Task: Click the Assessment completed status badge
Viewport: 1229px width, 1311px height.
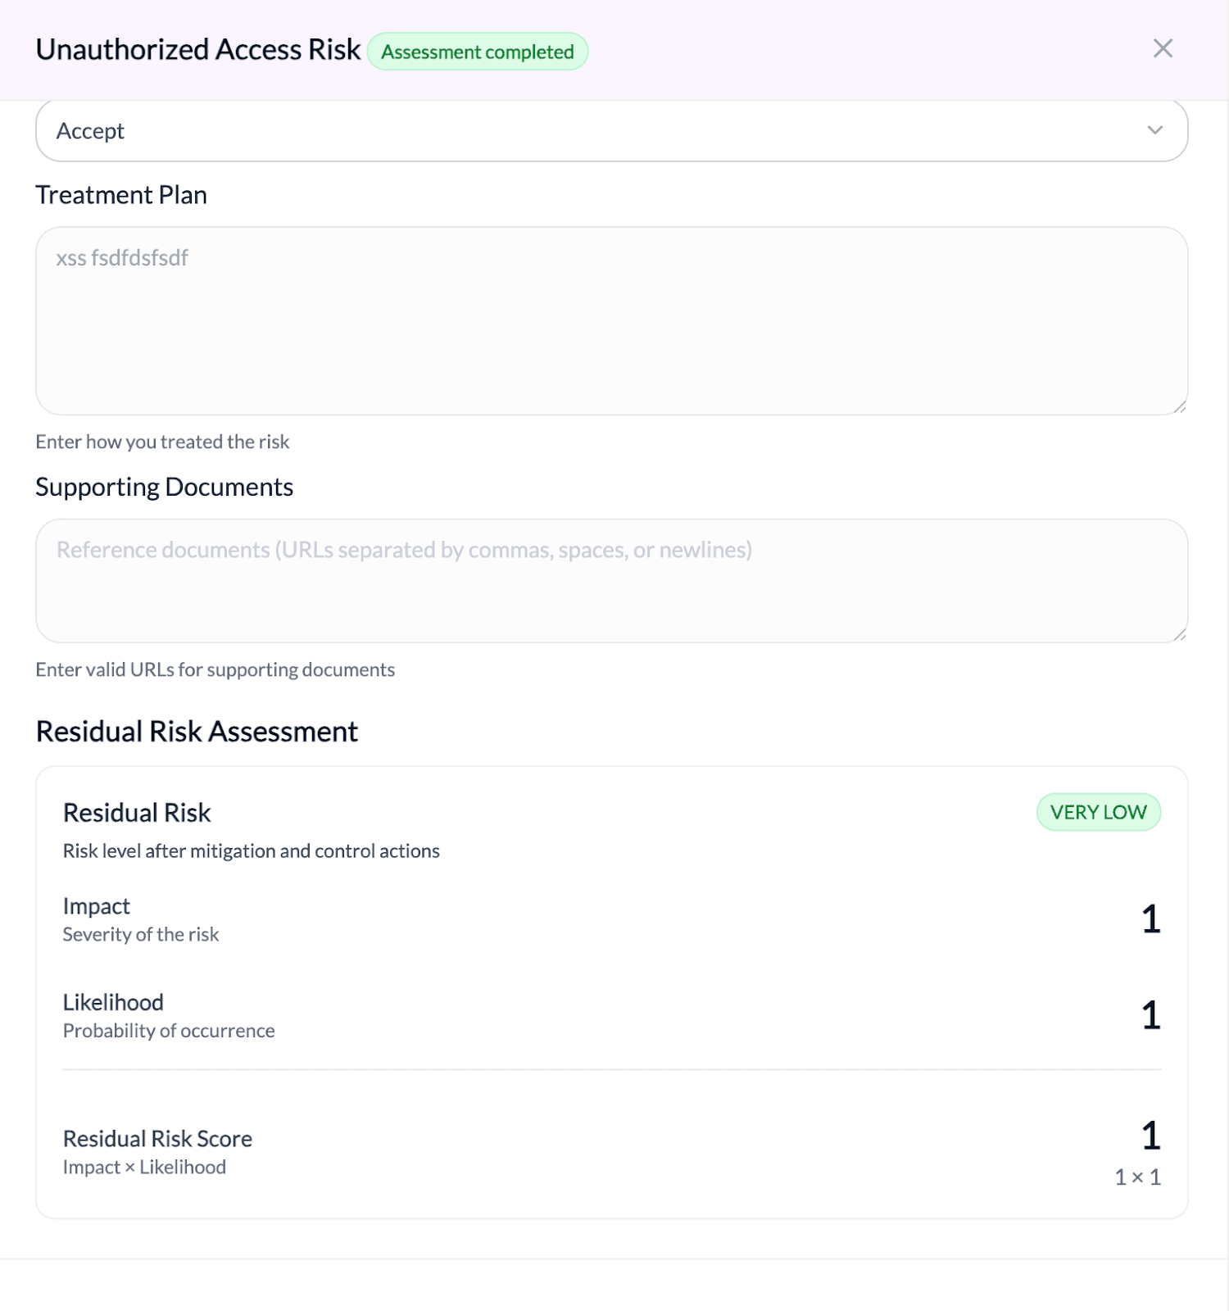Action: click(477, 52)
